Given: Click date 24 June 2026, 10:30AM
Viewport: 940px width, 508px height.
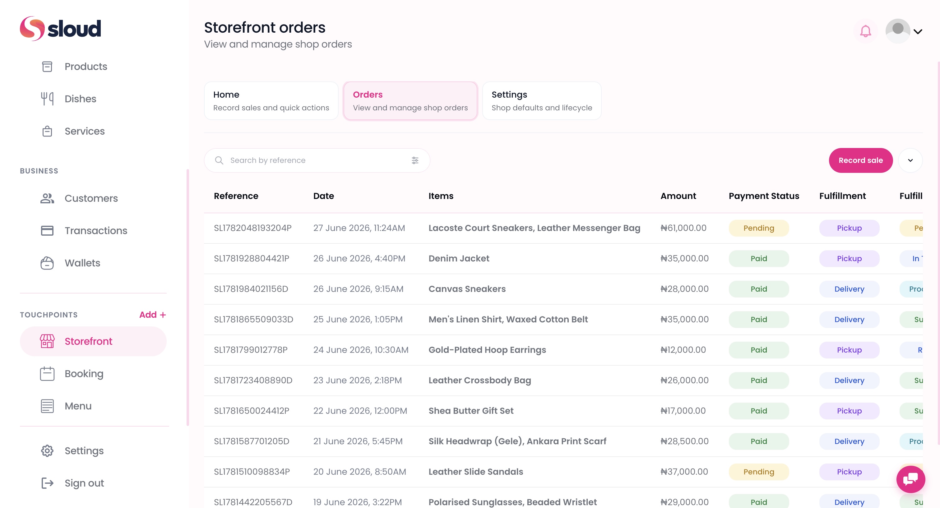Looking at the screenshot, I should click(360, 350).
